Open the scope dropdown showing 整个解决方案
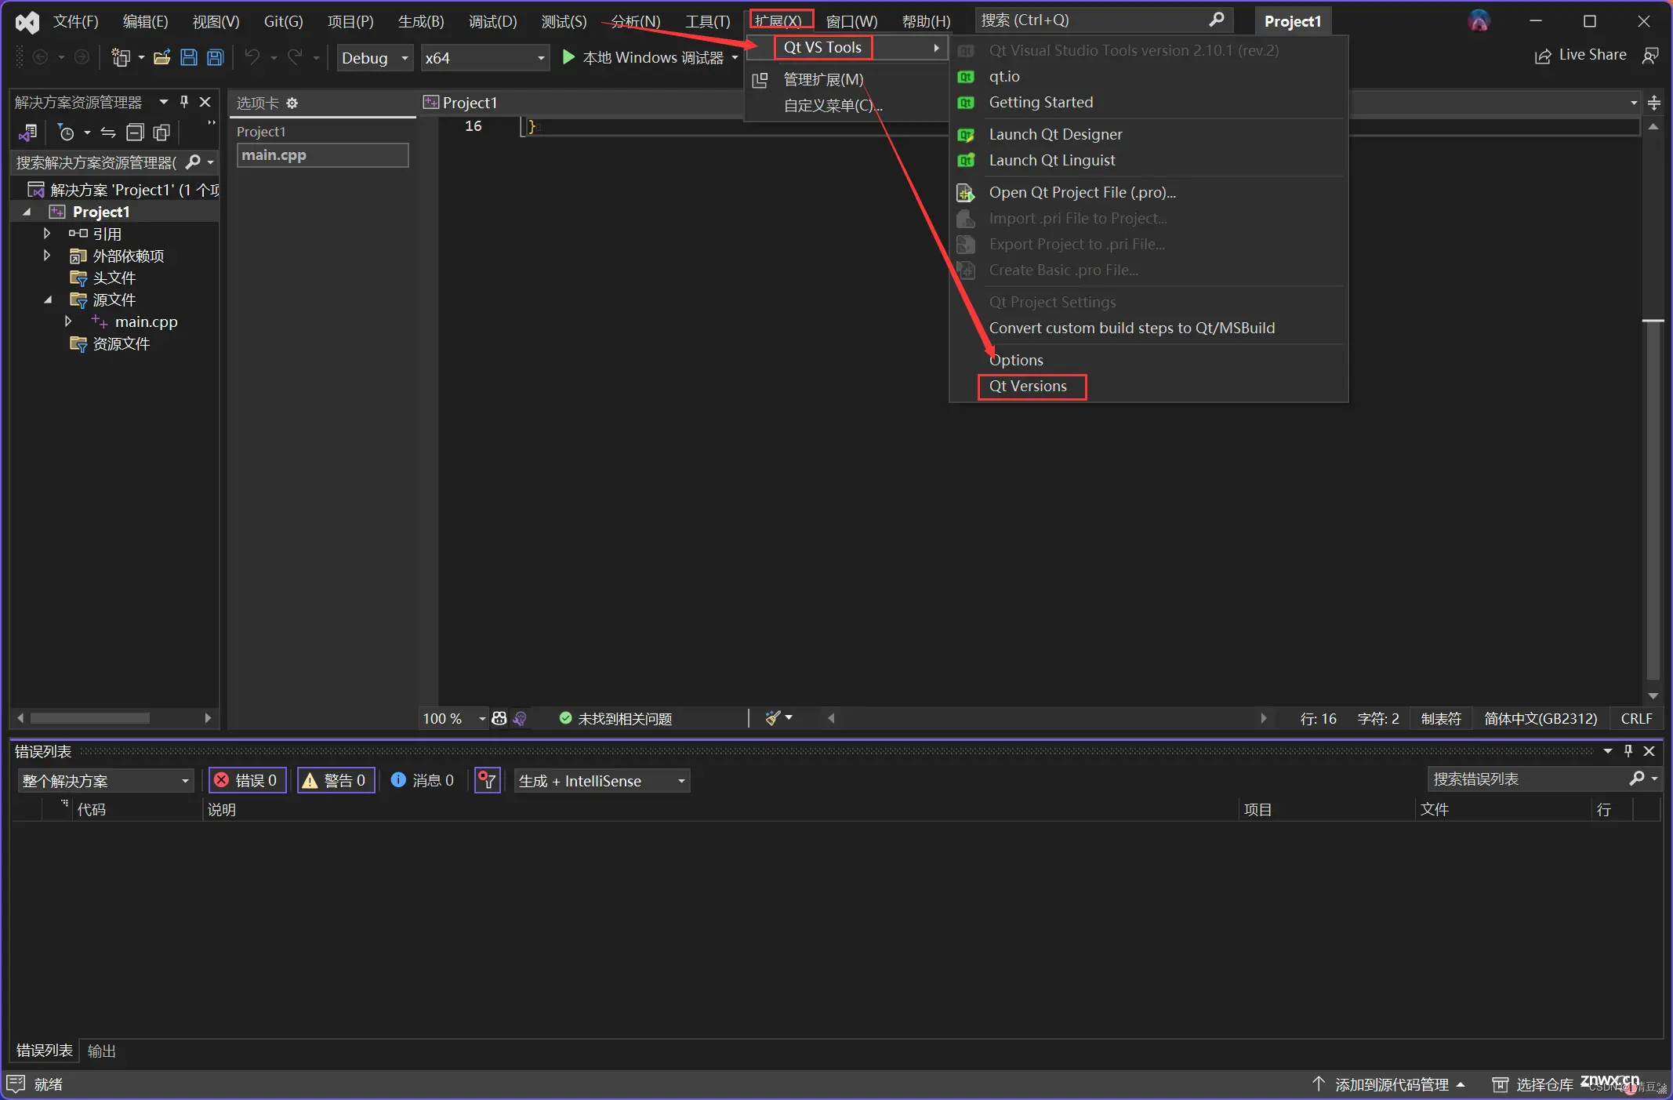The image size is (1673, 1100). click(x=106, y=781)
